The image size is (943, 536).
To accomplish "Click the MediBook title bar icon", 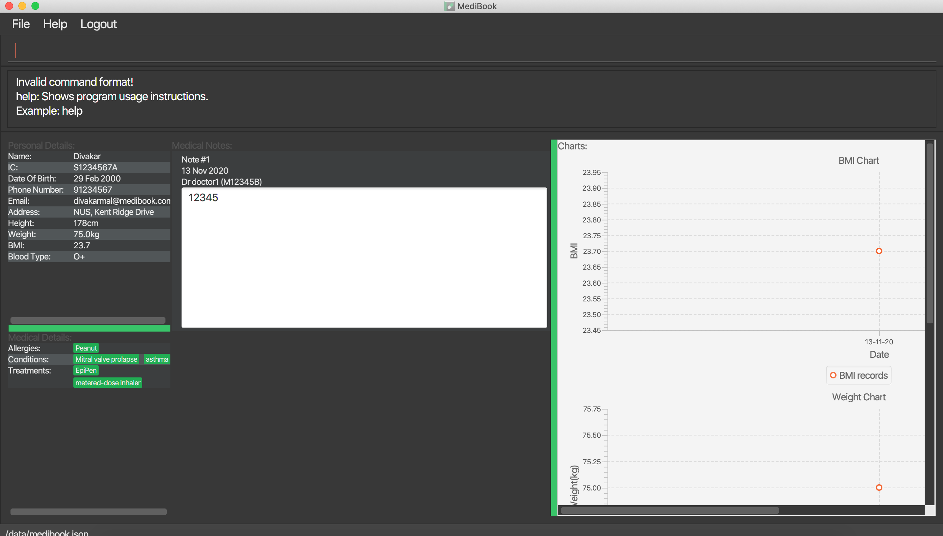I will (x=449, y=6).
